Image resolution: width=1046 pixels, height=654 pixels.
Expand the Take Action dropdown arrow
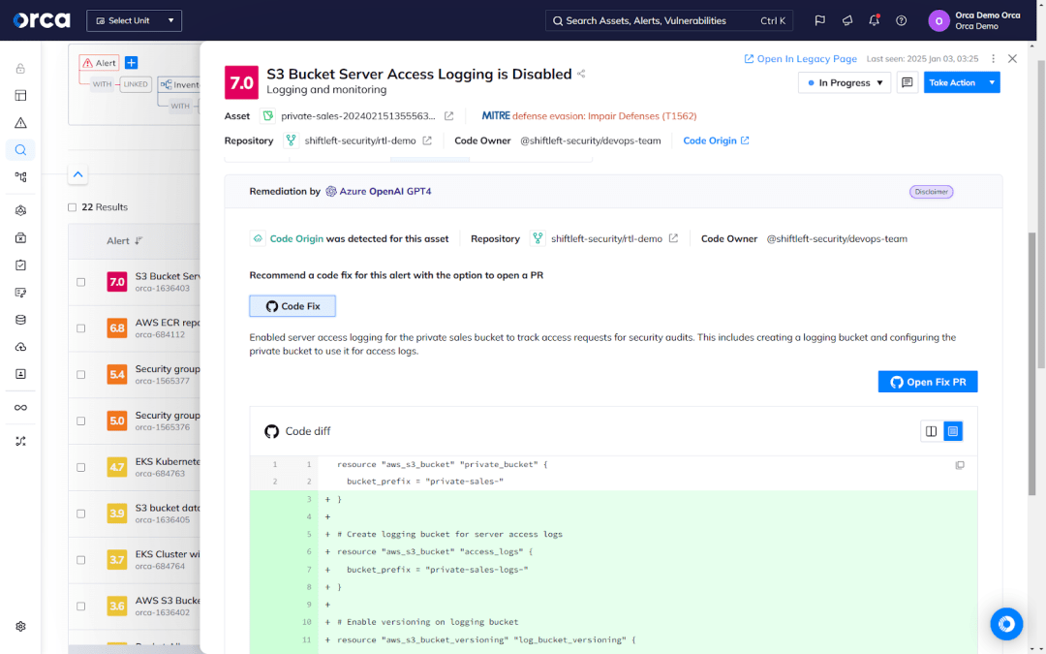(x=992, y=82)
